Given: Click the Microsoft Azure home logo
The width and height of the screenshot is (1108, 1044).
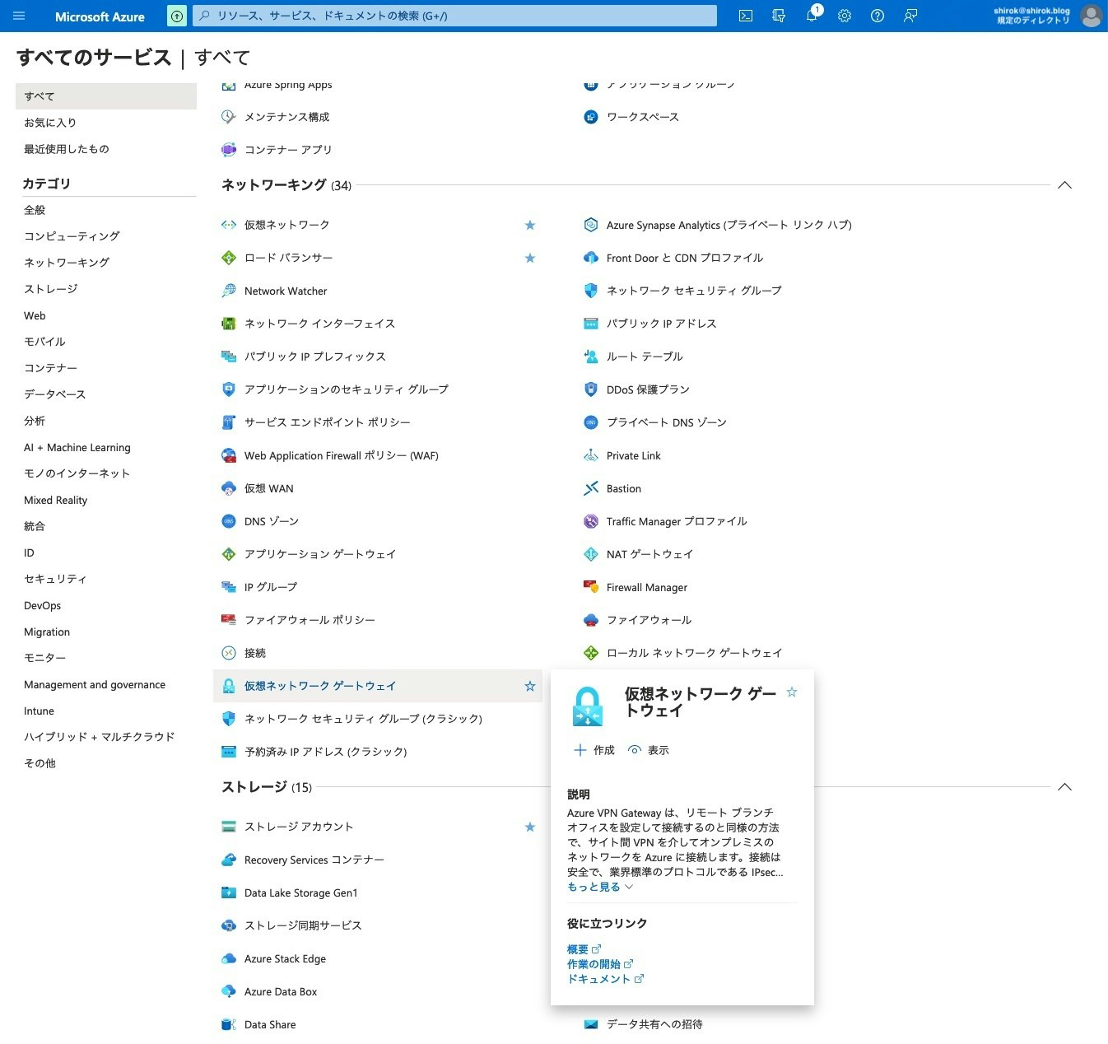Looking at the screenshot, I should click(x=100, y=16).
